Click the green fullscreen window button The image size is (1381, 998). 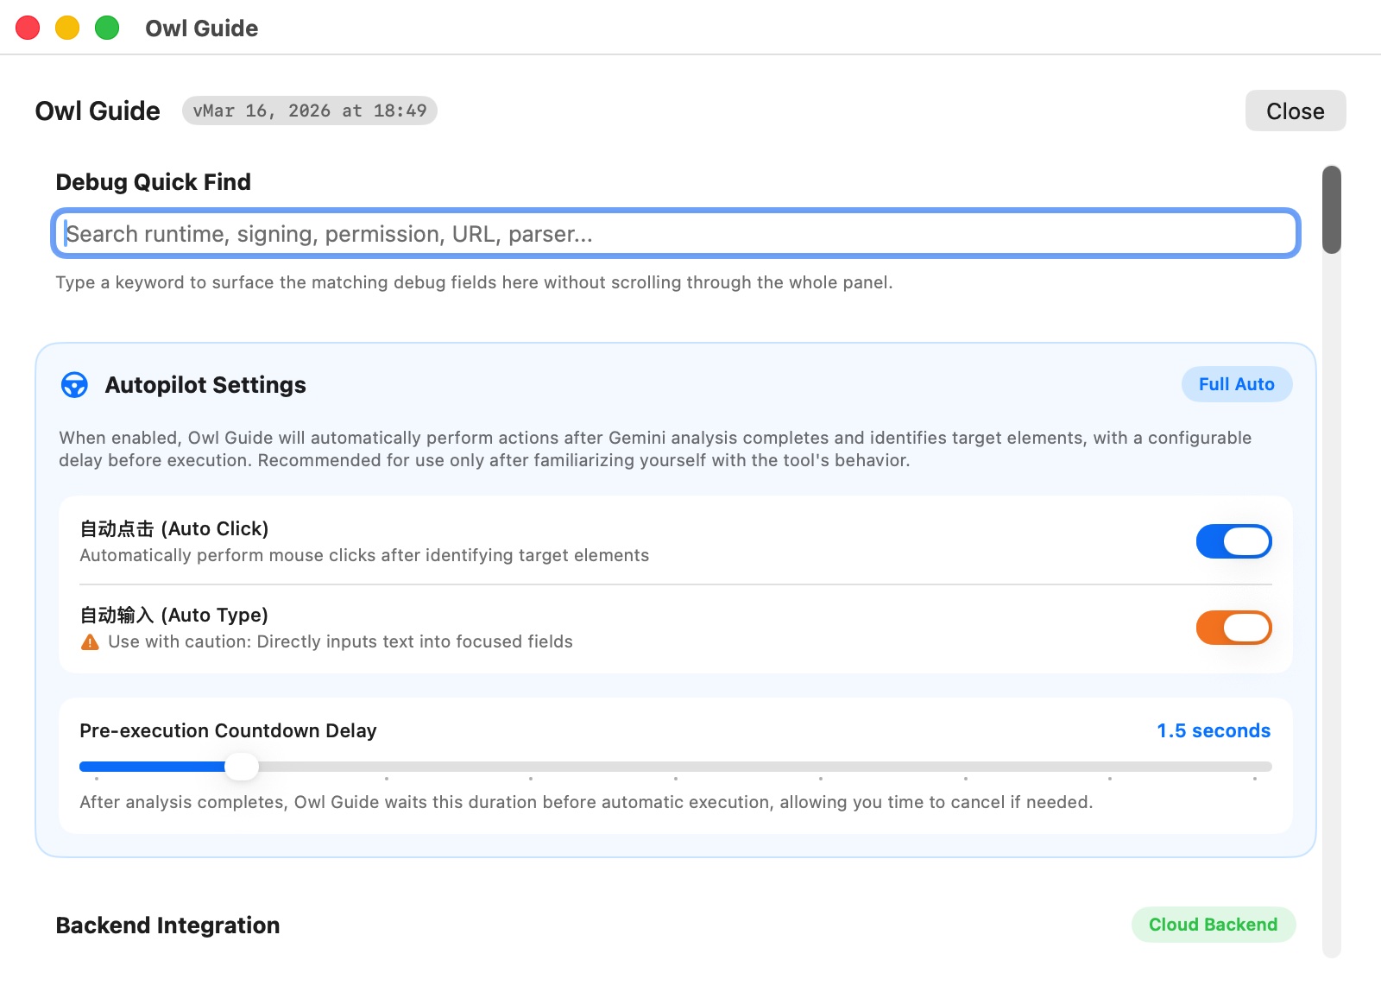point(107,28)
